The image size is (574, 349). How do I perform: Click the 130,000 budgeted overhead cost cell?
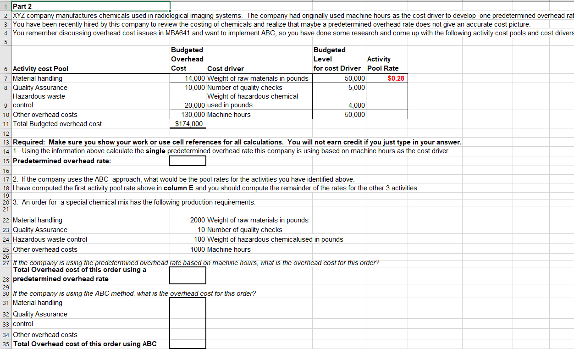(188, 115)
